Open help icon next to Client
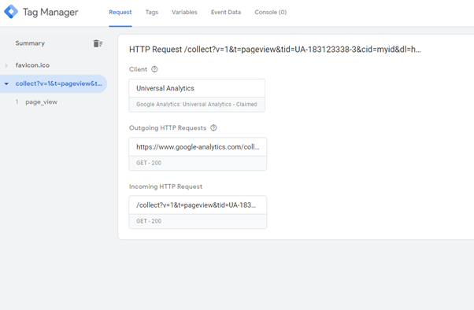The width and height of the screenshot is (474, 310). click(x=154, y=69)
